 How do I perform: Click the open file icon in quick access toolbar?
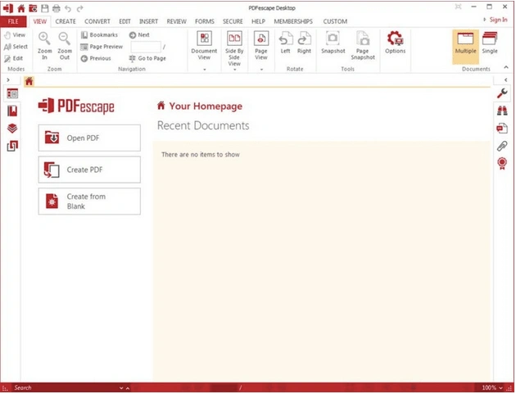click(x=33, y=8)
